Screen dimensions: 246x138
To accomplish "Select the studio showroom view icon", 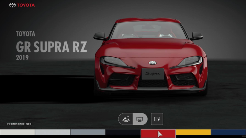I will coord(140,119).
